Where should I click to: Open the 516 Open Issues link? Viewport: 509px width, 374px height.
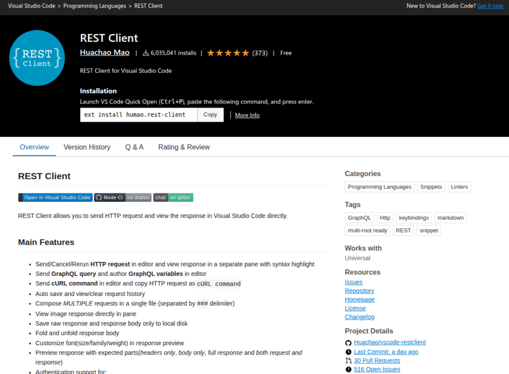tap(377, 370)
